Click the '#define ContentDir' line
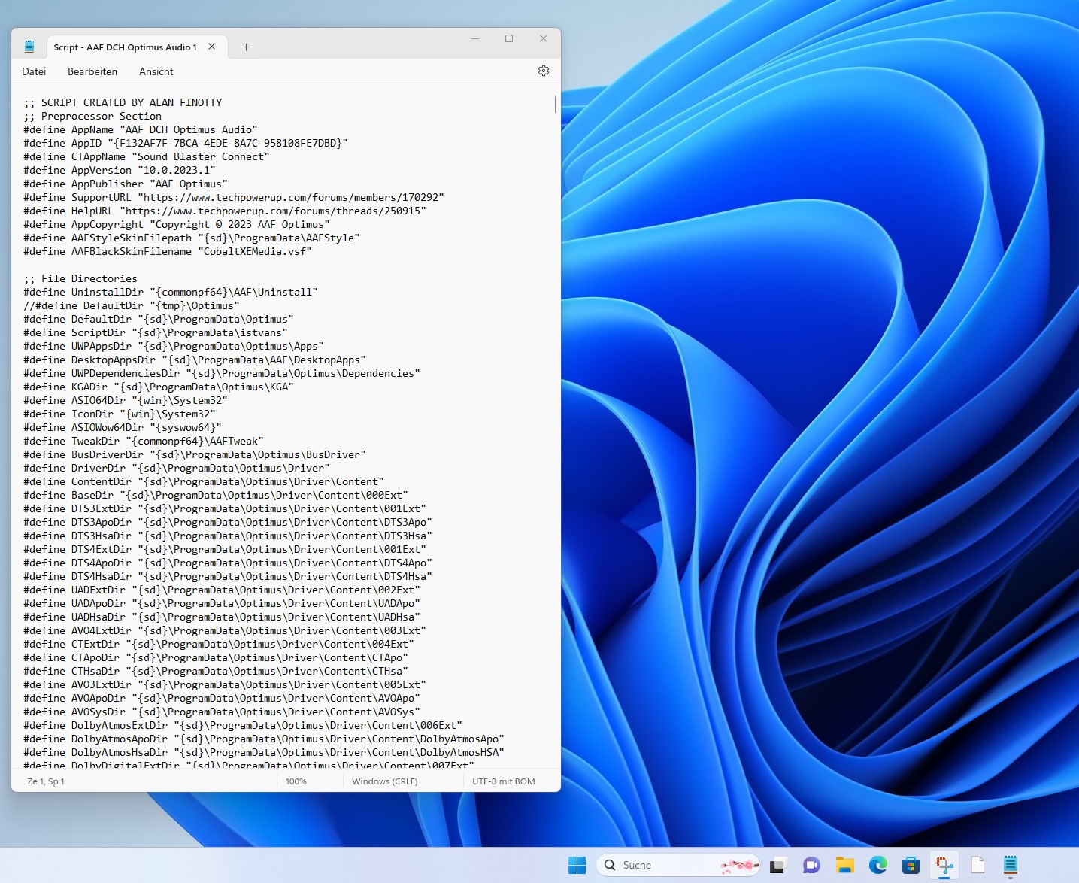This screenshot has height=883, width=1079. coord(204,481)
